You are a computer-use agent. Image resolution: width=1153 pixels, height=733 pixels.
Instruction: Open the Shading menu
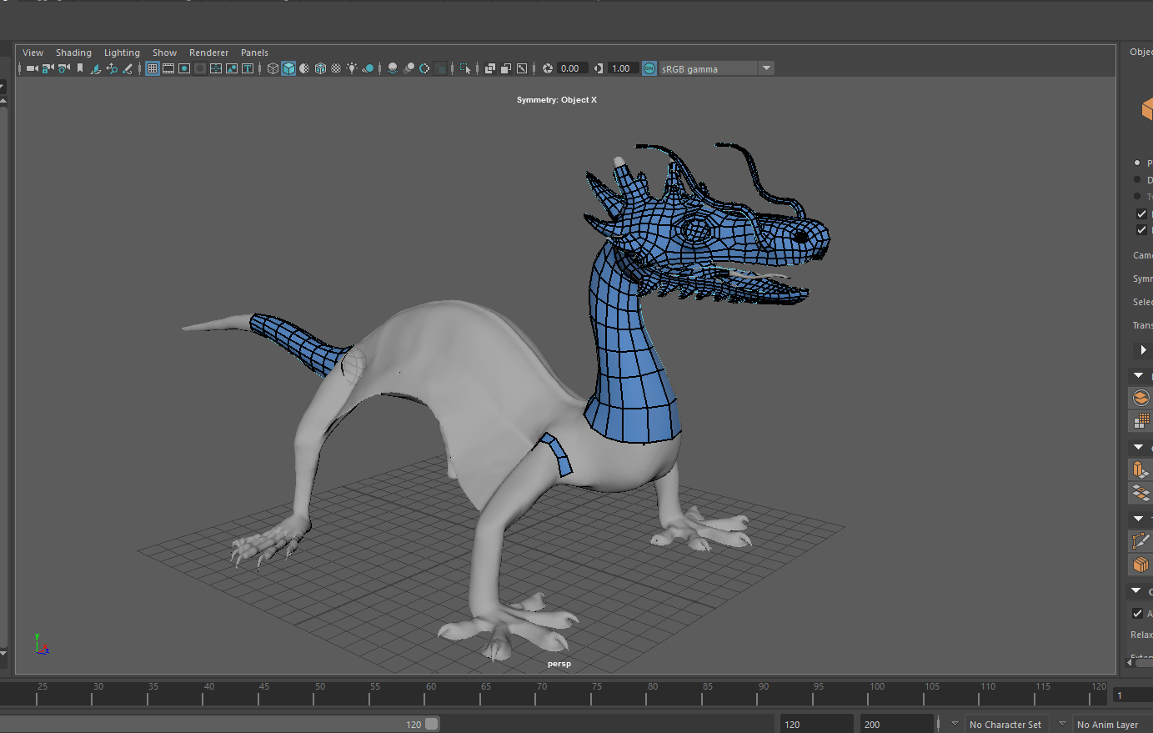click(73, 53)
